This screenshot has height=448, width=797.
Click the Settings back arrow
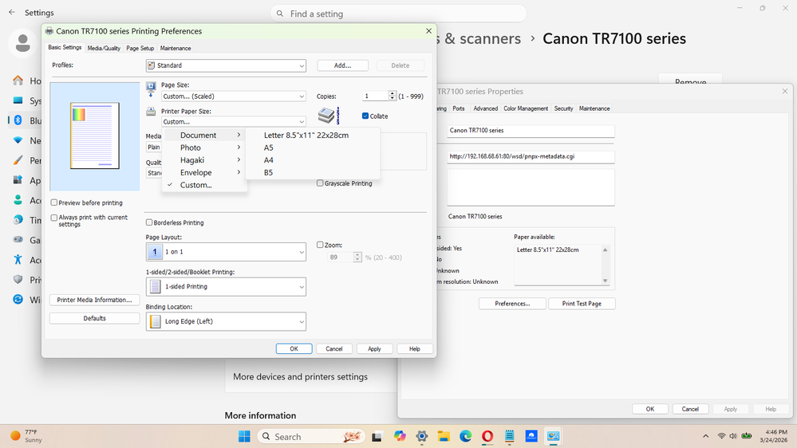pos(12,12)
